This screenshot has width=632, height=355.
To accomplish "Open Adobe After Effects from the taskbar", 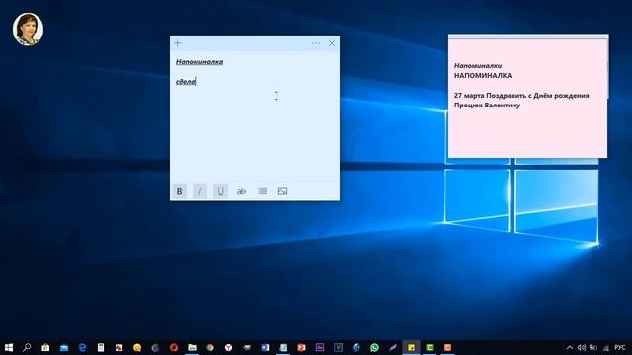I will click(x=320, y=347).
